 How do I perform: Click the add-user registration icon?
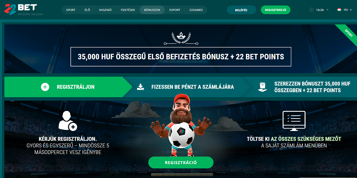click(x=67, y=121)
